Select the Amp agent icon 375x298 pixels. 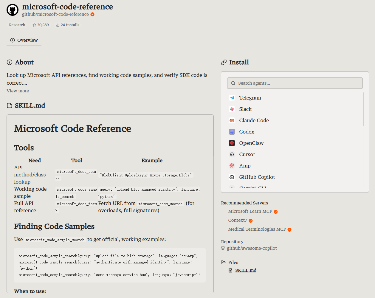(x=232, y=166)
